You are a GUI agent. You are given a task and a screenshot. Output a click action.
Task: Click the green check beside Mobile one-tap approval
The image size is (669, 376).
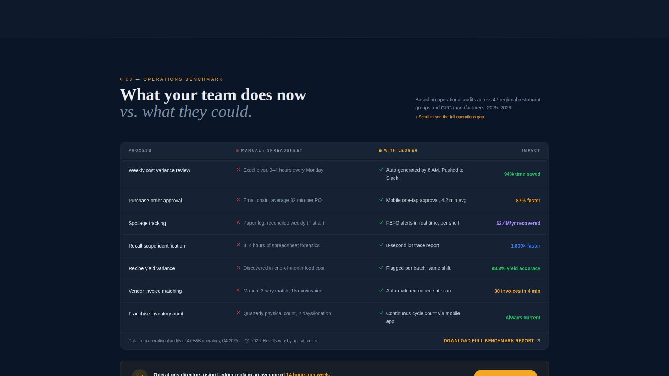[381, 200]
